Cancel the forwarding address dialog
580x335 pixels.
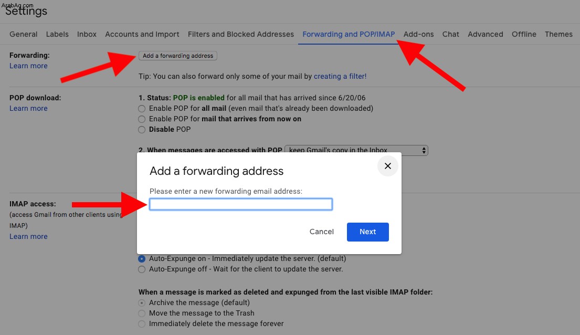click(321, 232)
